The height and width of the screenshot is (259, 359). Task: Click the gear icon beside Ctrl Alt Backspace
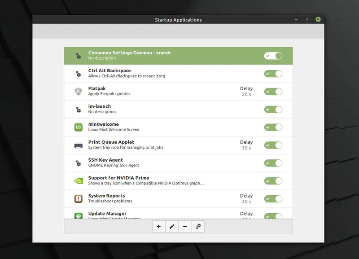click(78, 74)
